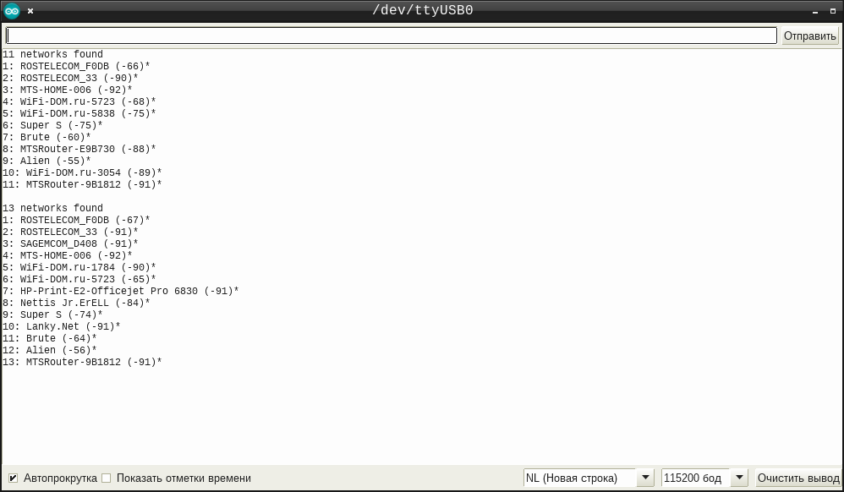Click the Отправить send button
Viewport: 844px width, 492px height.
coord(809,36)
